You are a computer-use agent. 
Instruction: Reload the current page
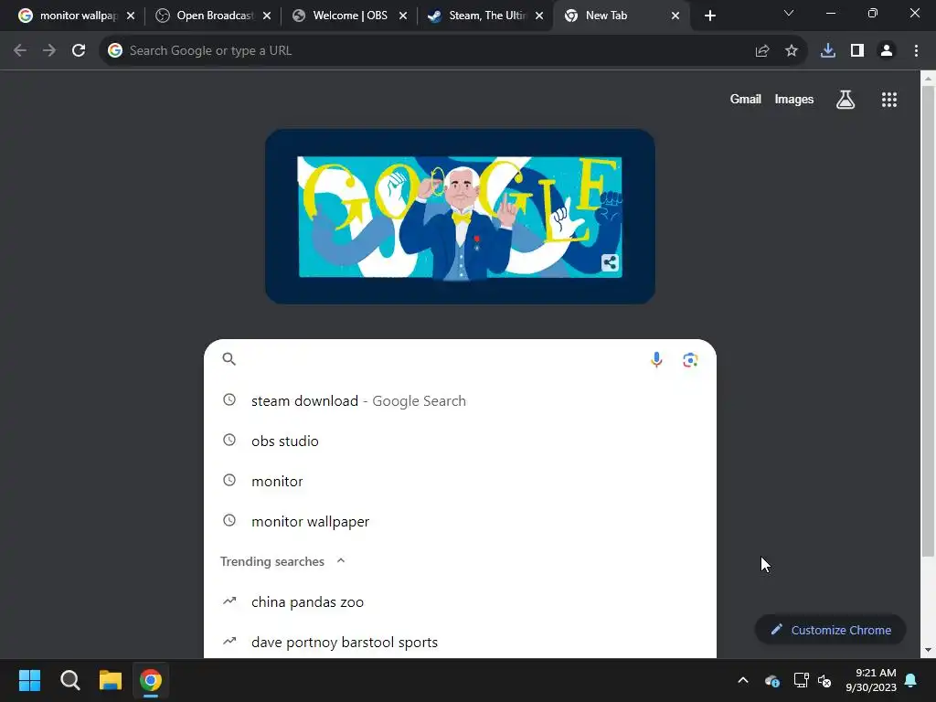coord(79,51)
